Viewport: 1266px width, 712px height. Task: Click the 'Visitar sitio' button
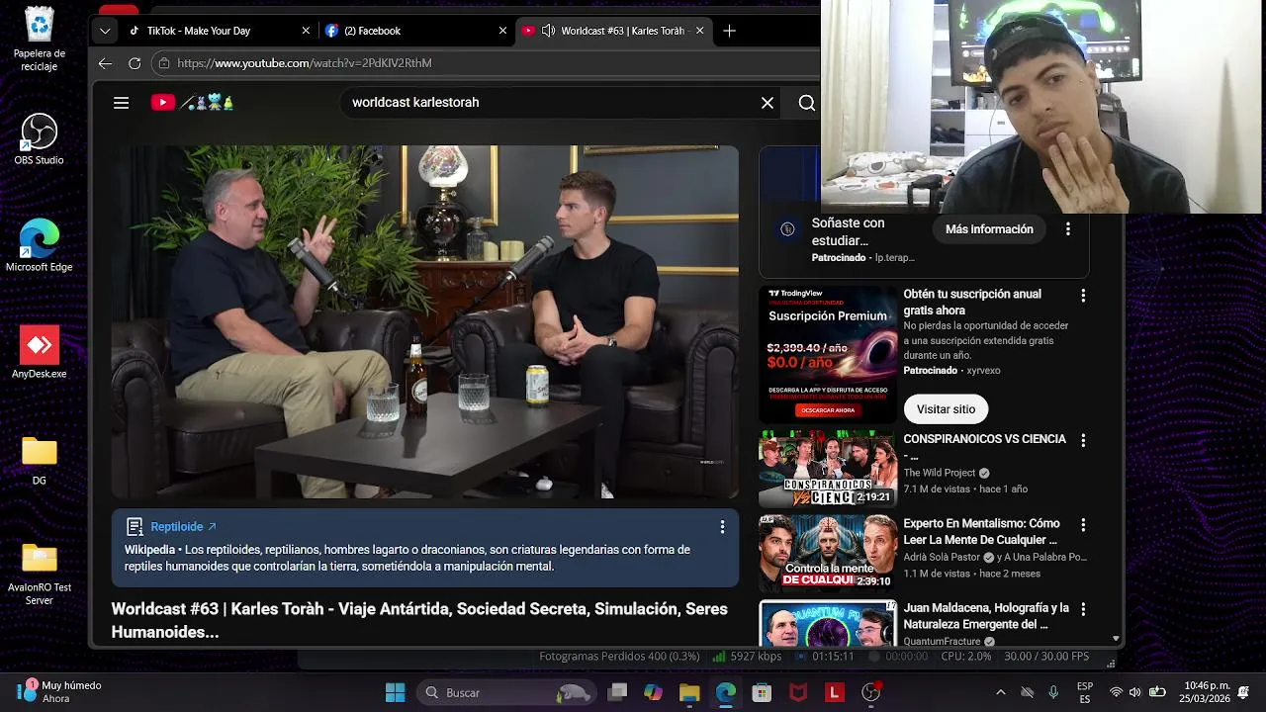pos(946,408)
